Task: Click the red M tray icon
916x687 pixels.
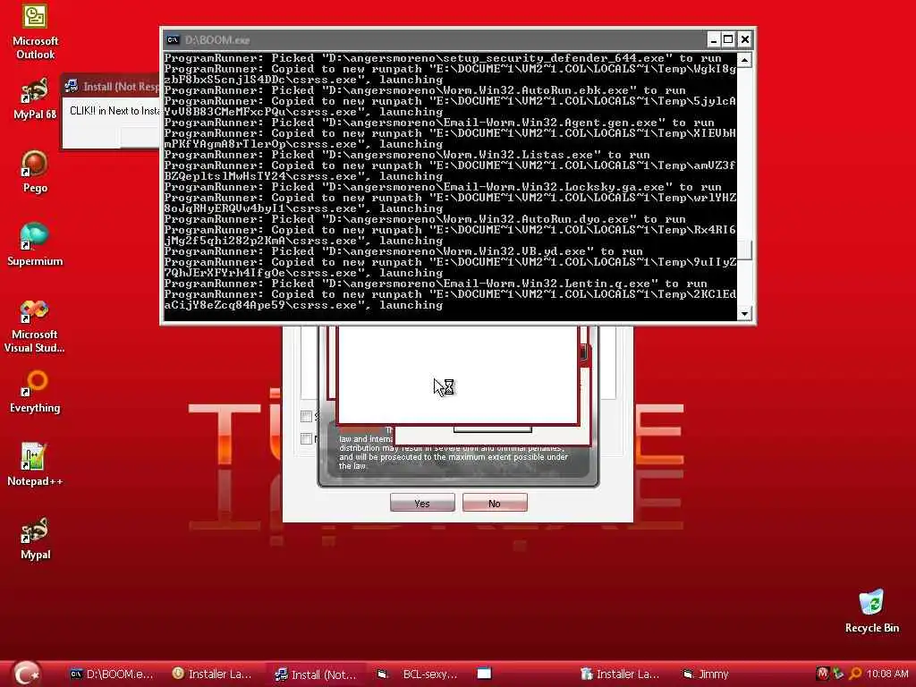Action: tap(822, 674)
